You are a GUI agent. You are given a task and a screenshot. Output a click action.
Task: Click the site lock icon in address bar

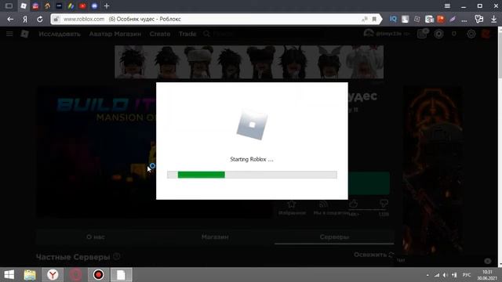click(x=56, y=19)
